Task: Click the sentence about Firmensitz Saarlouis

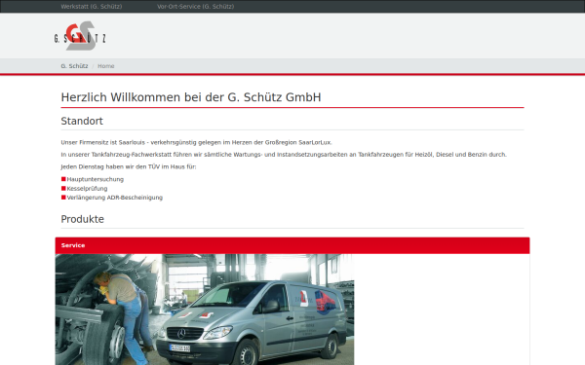Action: click(x=196, y=142)
